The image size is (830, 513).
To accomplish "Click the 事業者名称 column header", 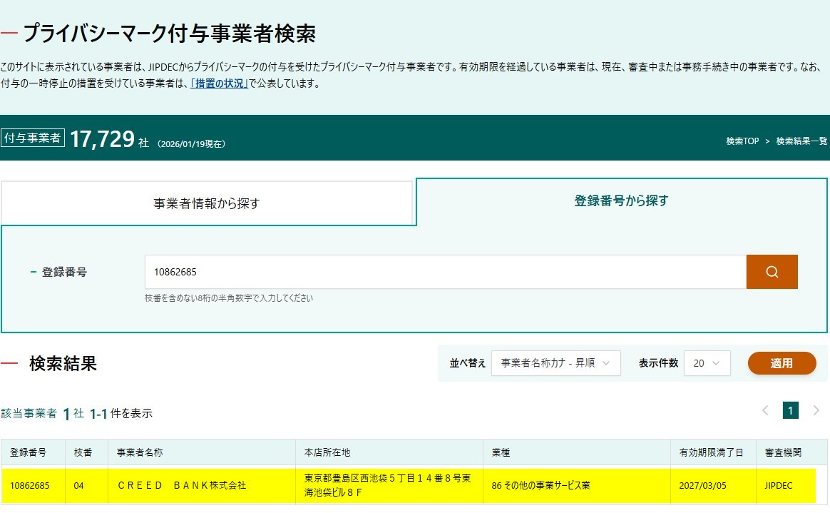I will coord(202,452).
